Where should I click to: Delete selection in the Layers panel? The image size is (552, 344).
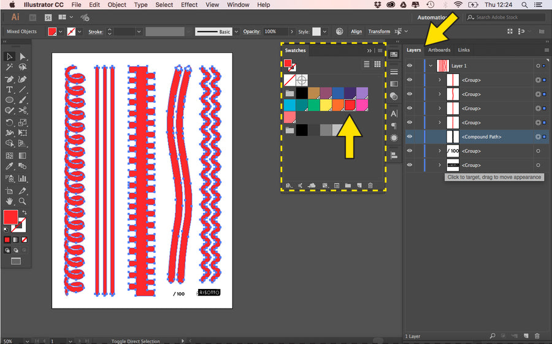click(537, 336)
